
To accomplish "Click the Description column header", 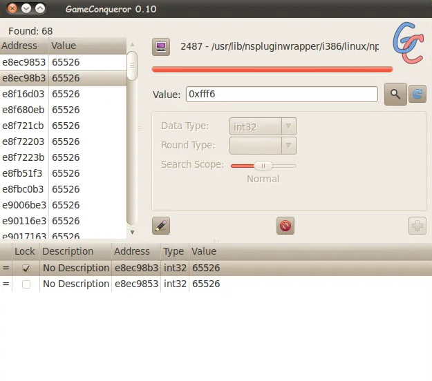I will pyautogui.click(x=75, y=251).
